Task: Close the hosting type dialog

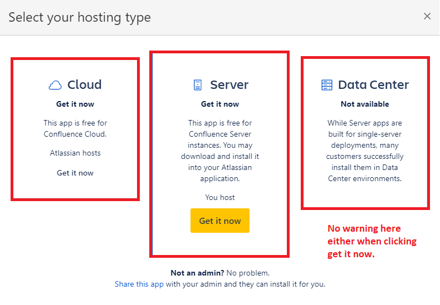Action: point(427,16)
